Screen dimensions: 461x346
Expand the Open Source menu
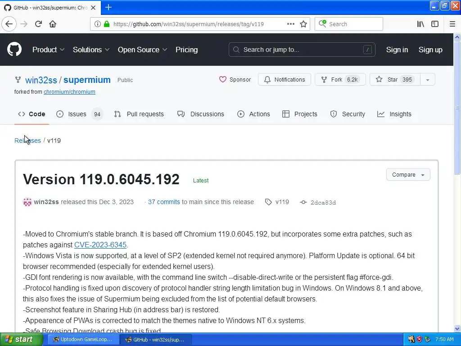143,50
